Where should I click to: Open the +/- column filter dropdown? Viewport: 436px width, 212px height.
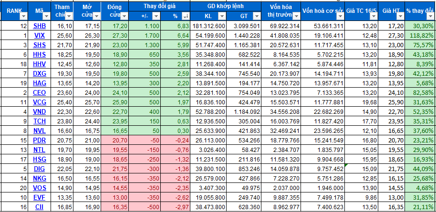[156, 17]
